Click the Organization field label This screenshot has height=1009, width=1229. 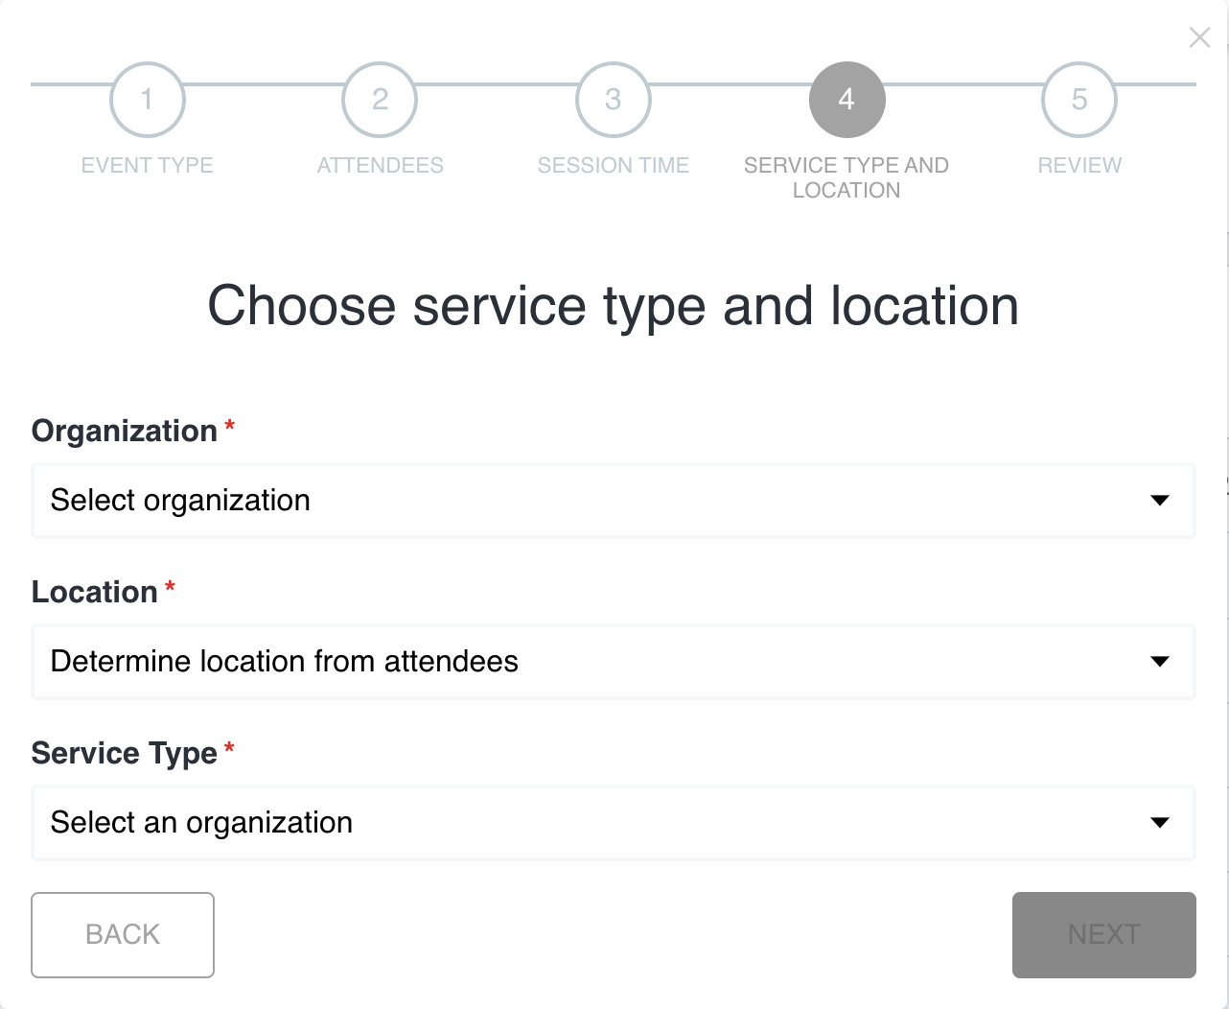pyautogui.click(x=125, y=432)
